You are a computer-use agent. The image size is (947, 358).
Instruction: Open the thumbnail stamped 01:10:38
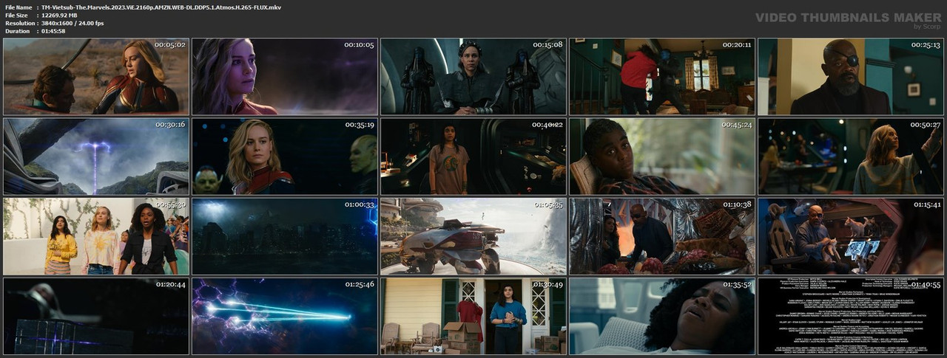[x=662, y=236]
